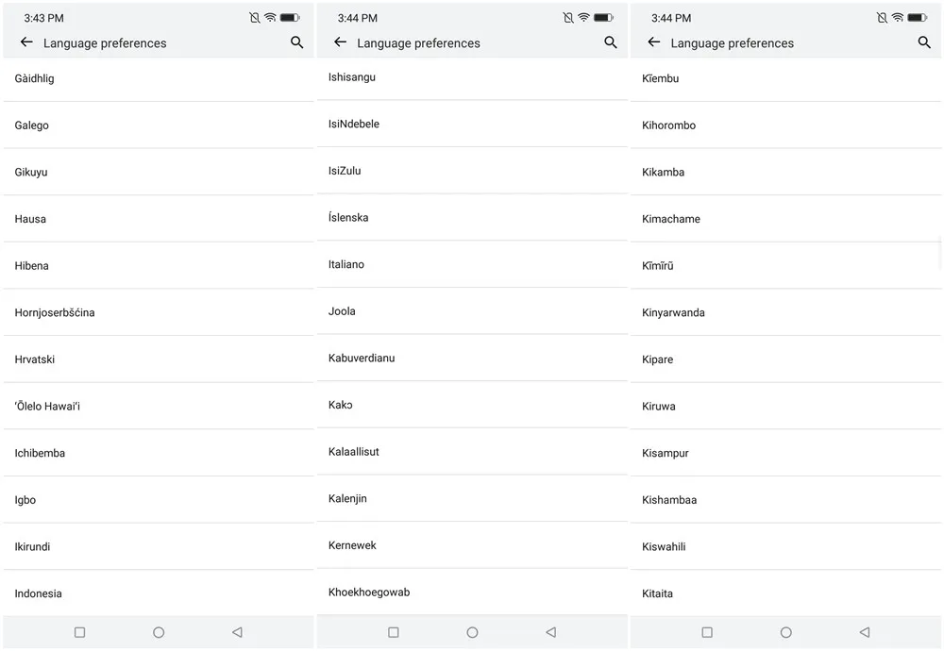Select the Indonesia language option
The image size is (944, 651).
[159, 593]
